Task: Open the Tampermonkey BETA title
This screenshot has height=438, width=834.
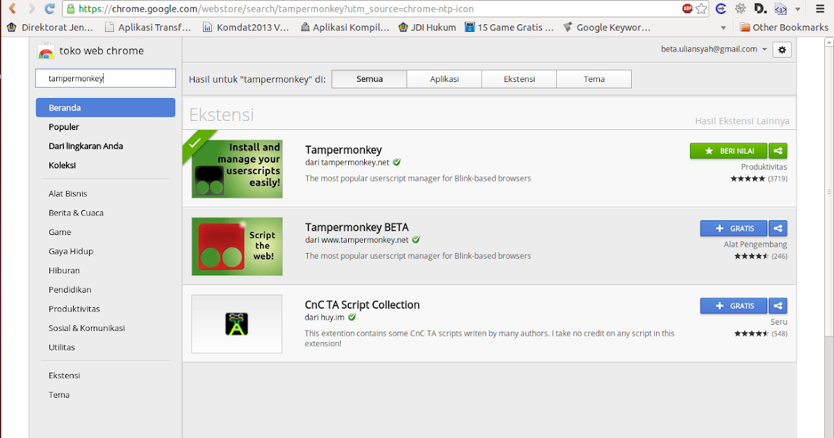Action: click(x=357, y=227)
